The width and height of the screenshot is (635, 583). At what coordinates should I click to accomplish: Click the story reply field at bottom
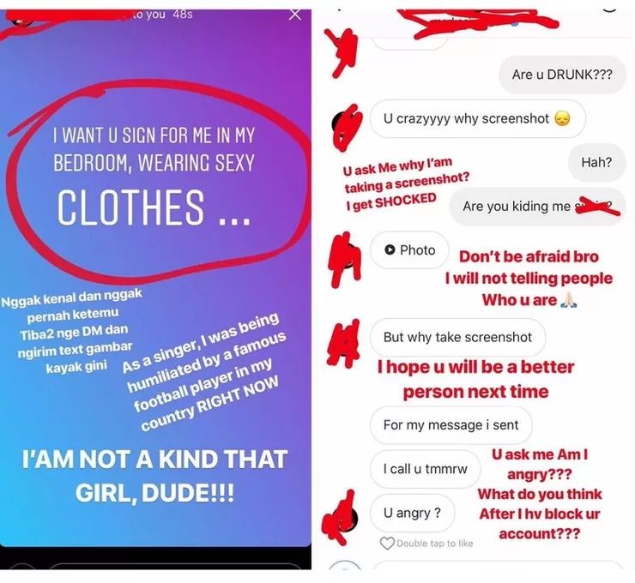coord(174,565)
